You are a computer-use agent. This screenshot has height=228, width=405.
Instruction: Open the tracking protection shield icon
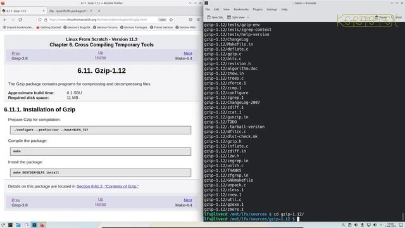pos(40,20)
